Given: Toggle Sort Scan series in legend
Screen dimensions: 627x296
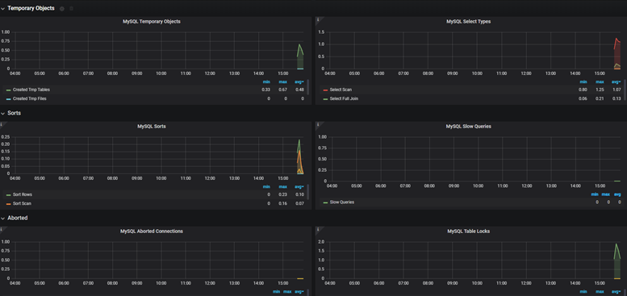Looking at the screenshot, I should [x=22, y=203].
